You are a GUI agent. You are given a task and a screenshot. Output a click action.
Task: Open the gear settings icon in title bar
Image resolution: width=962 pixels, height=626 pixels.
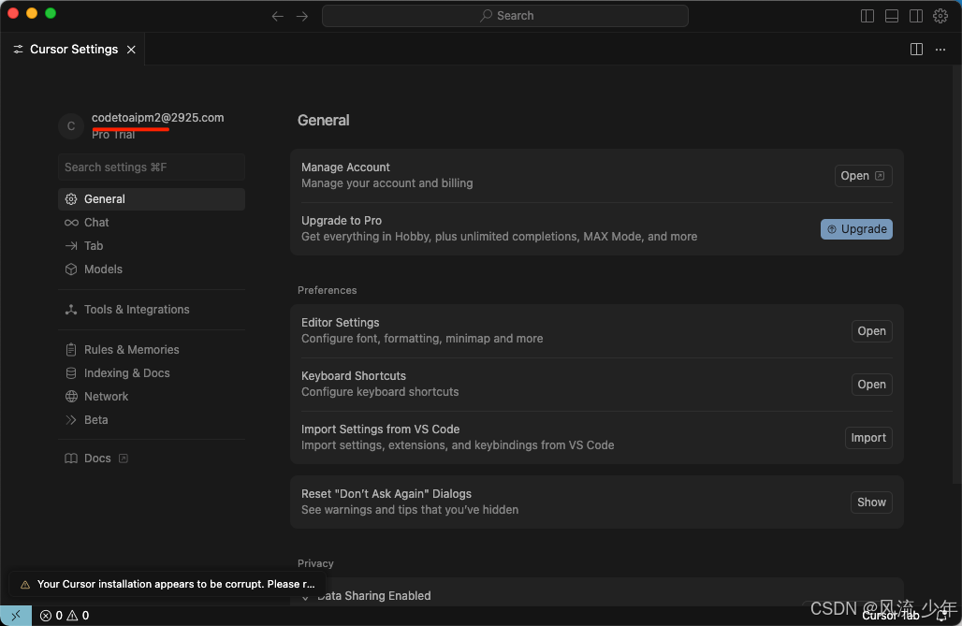coord(940,16)
